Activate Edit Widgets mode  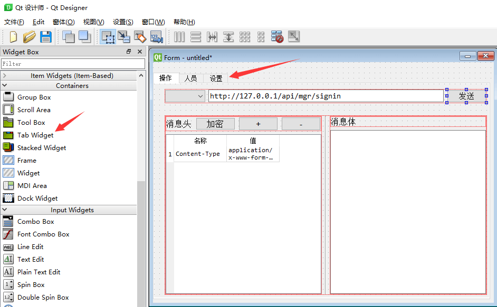click(x=108, y=37)
